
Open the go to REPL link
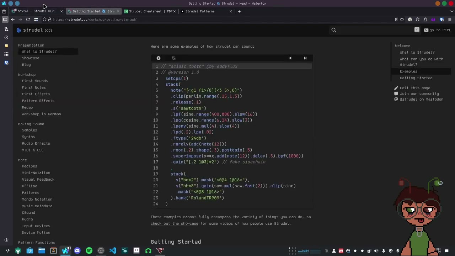click(437, 30)
